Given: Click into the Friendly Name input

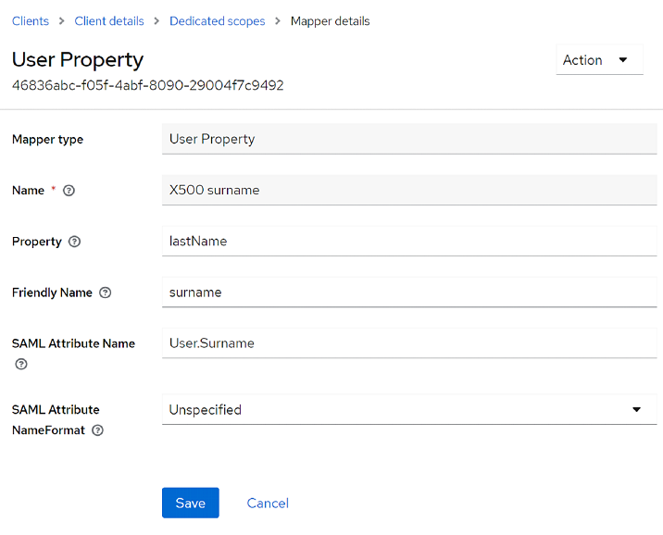Looking at the screenshot, I should (409, 292).
